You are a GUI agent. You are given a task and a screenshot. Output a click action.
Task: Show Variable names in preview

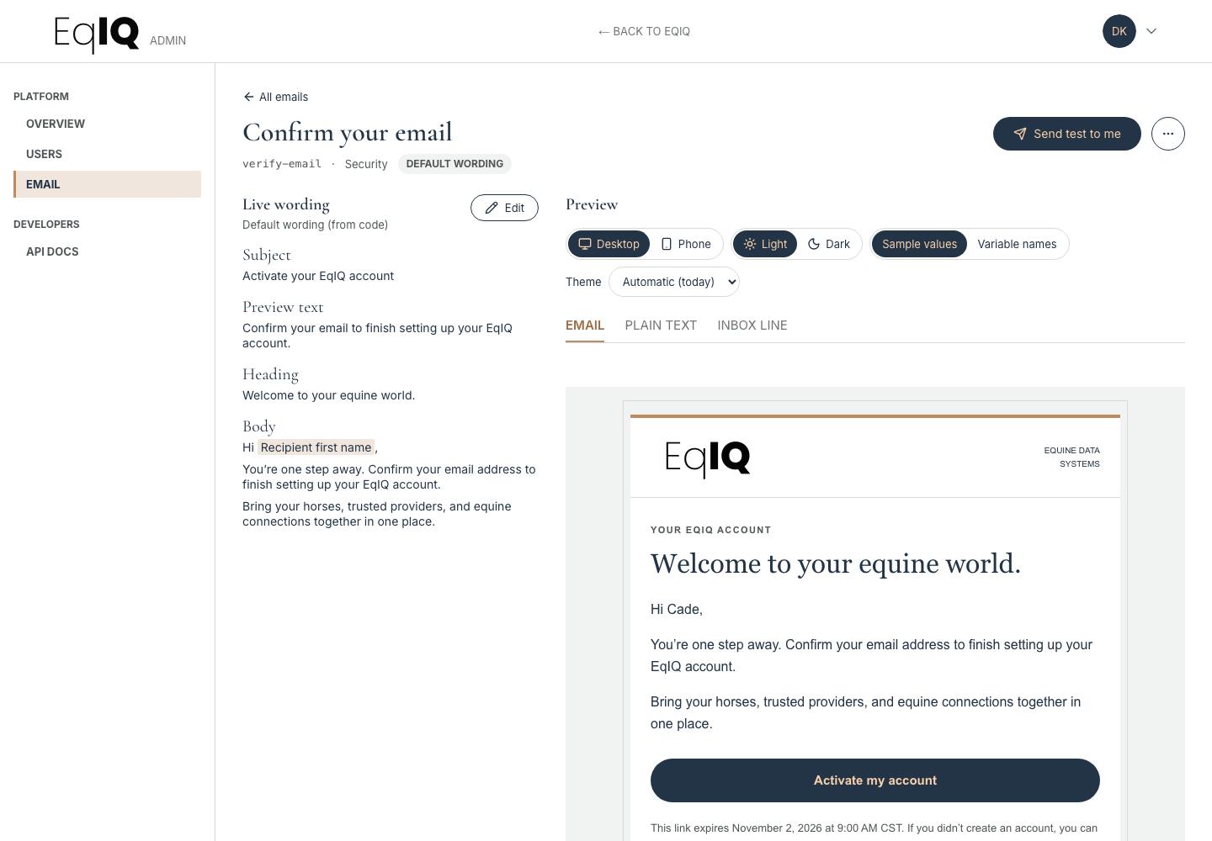tap(1017, 244)
